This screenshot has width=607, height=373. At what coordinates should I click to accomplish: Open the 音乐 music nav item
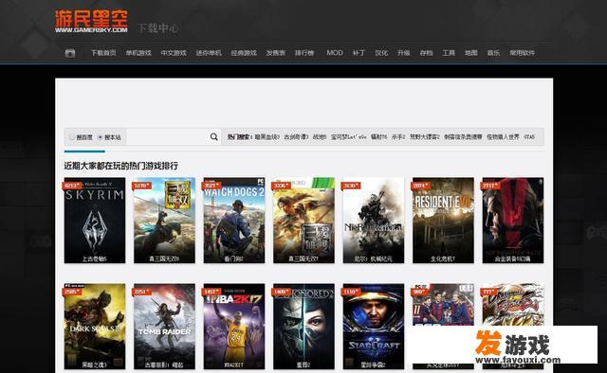tap(493, 53)
